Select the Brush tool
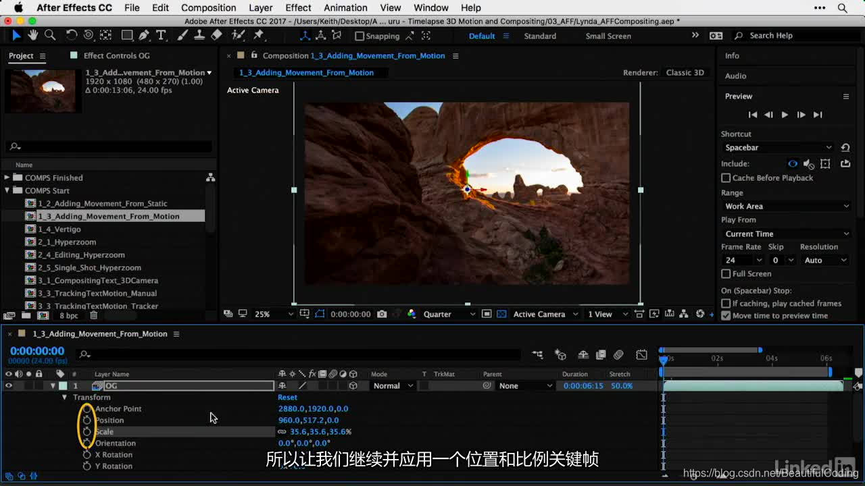 (182, 35)
